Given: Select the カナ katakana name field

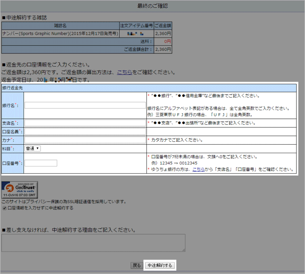Looking at the screenshot, I should point(85,140).
